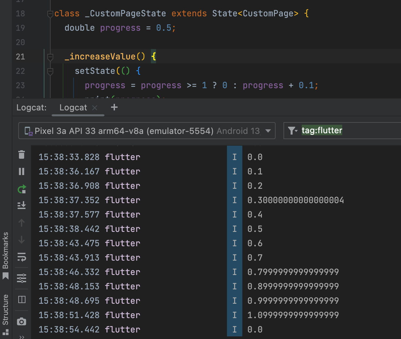401x339 pixels.
Task: Clear logcat with the trash icon
Action: (22, 154)
